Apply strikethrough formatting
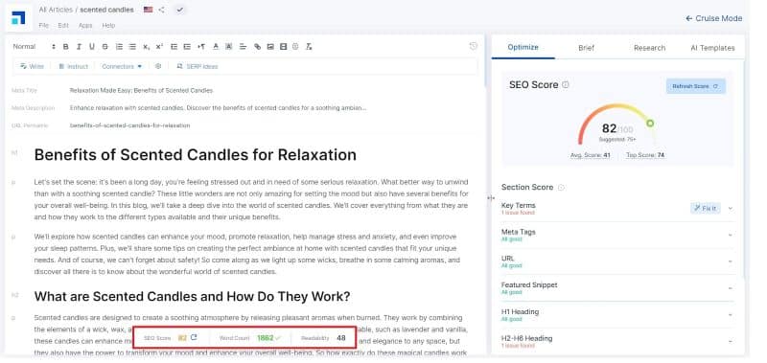Image resolution: width=767 pixels, height=363 pixels. 105,47
